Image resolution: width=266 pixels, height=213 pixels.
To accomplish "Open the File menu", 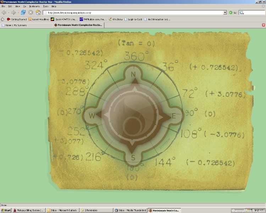I will (3, 6).
